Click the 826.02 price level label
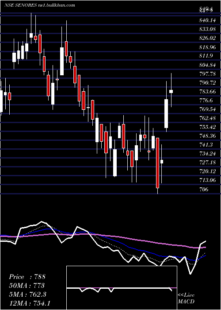This screenshot has width=221, height=310. coord(207,38)
